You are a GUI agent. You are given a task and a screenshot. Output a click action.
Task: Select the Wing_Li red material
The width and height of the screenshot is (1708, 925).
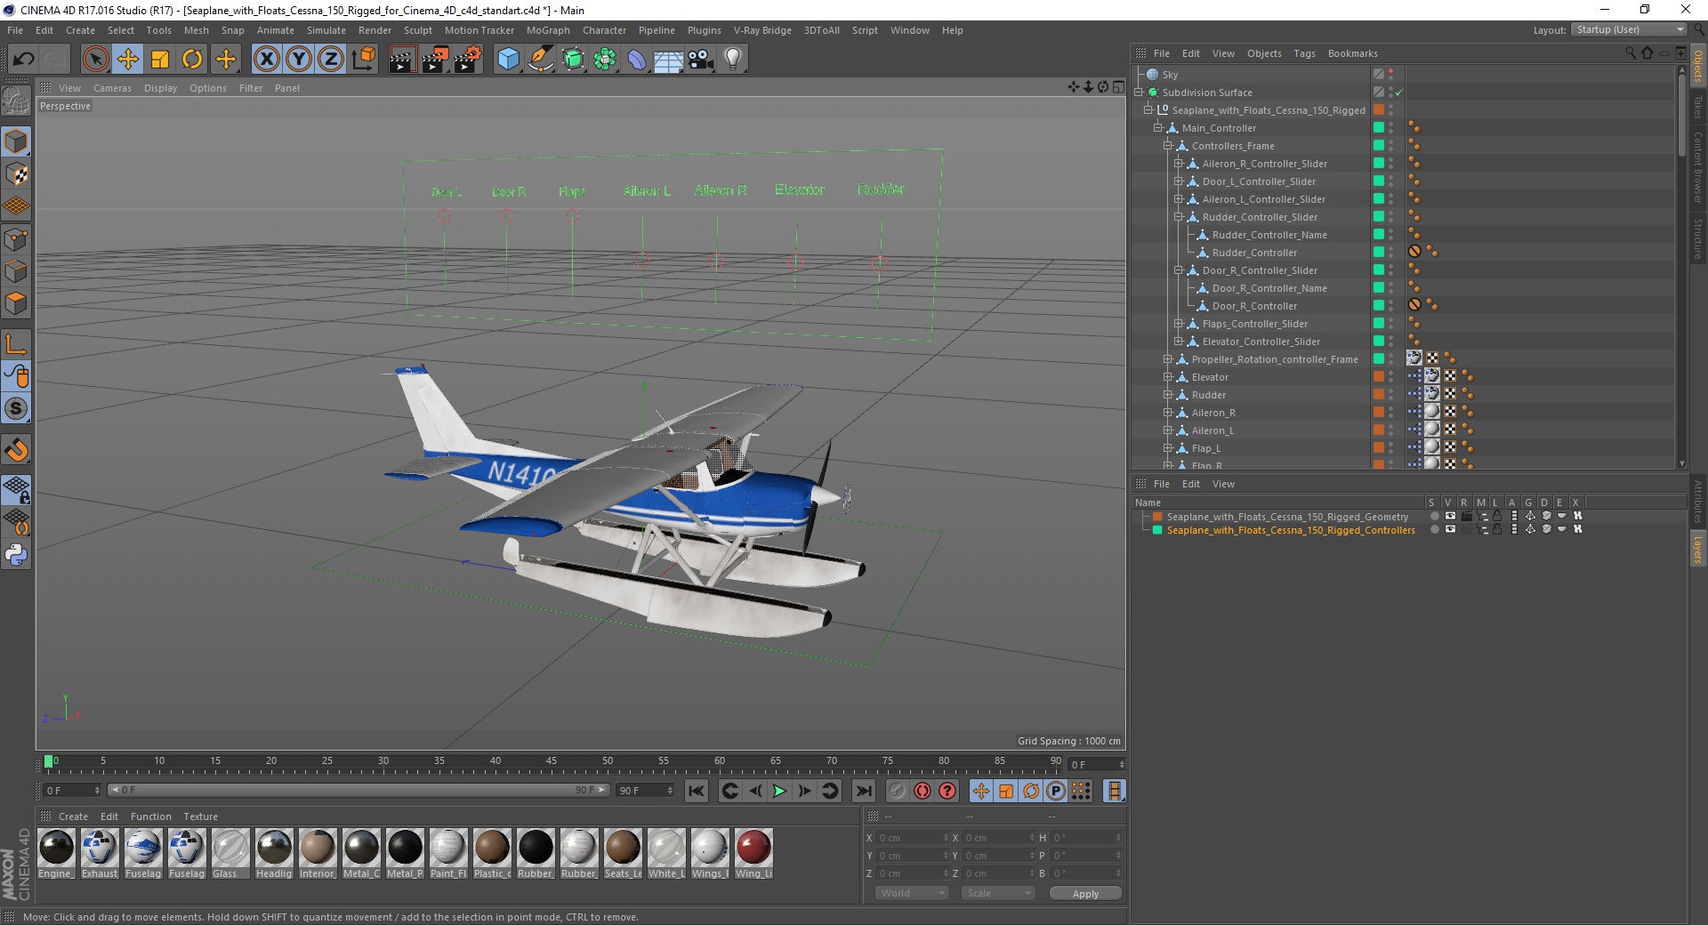(753, 848)
